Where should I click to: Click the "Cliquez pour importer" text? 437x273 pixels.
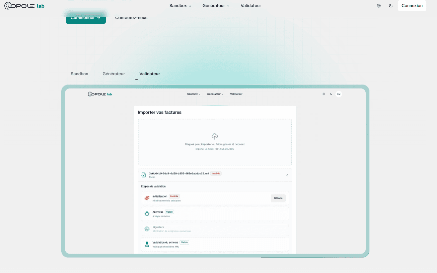(x=198, y=144)
